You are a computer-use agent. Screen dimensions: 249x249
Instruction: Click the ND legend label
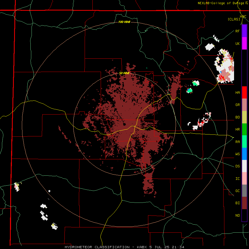click(x=237, y=216)
